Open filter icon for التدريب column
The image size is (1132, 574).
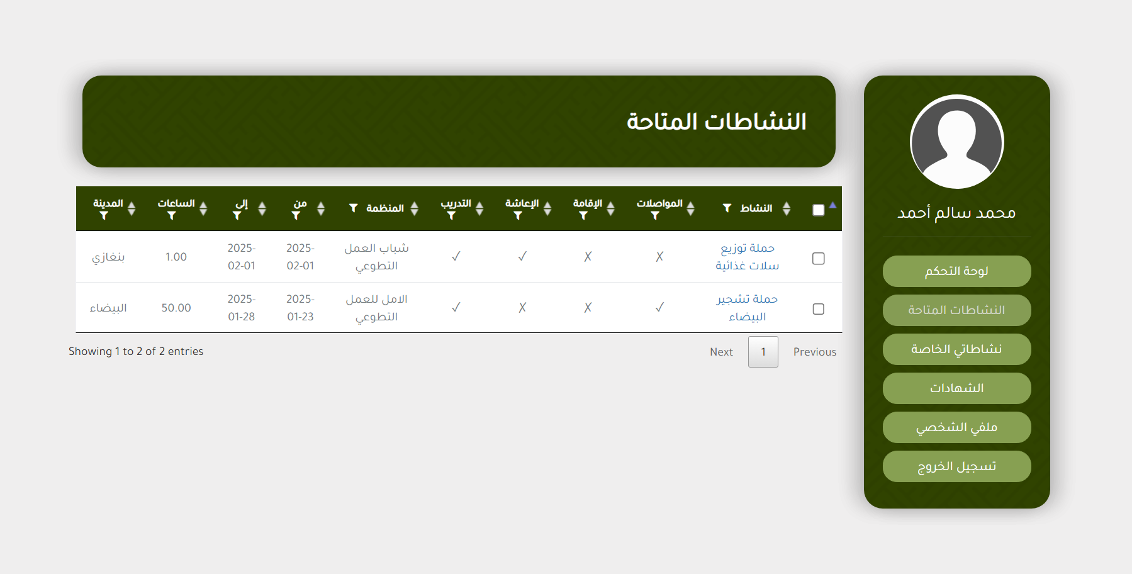point(451,216)
